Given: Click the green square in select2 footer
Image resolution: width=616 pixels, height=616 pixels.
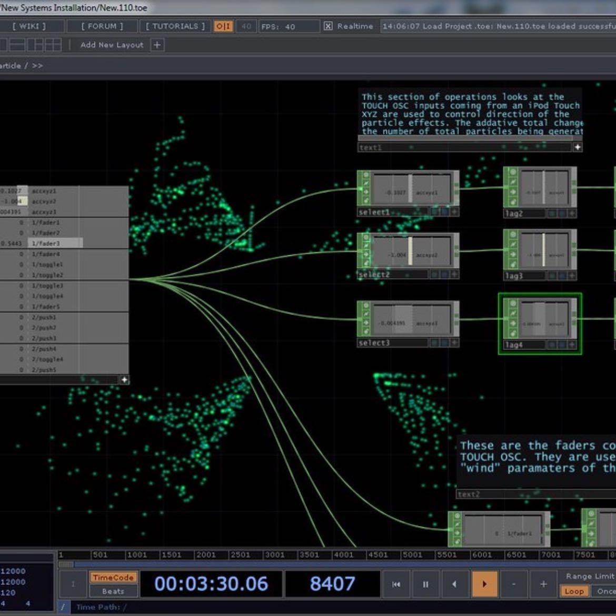Looking at the screenshot, I should [x=435, y=274].
